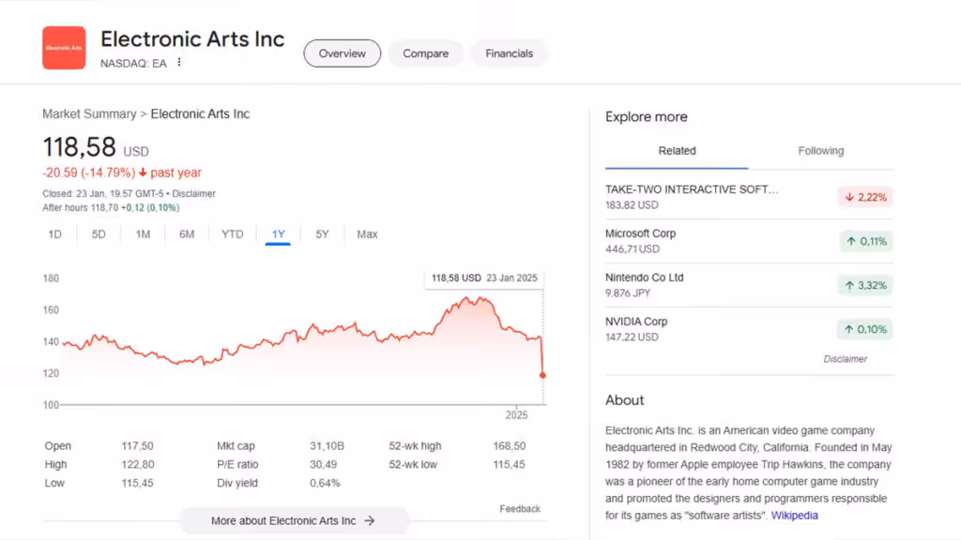The height and width of the screenshot is (540, 961).
Task: Select the Max chart range
Action: (x=367, y=234)
